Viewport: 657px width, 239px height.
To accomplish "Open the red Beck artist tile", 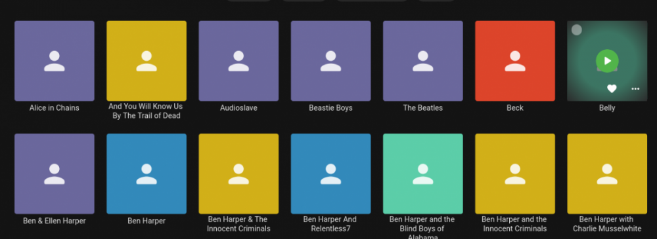I will pos(515,61).
